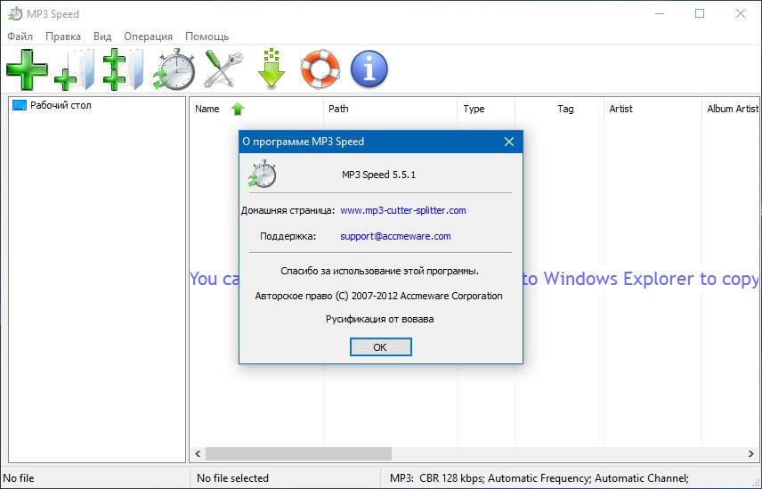Click the 'MP3 Speed 5.5.1' version text

point(378,175)
